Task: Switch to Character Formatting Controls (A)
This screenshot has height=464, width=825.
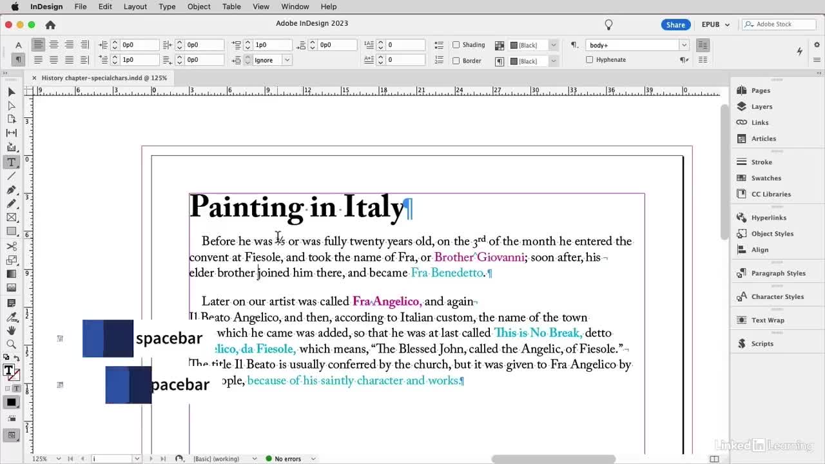Action: pyautogui.click(x=18, y=45)
